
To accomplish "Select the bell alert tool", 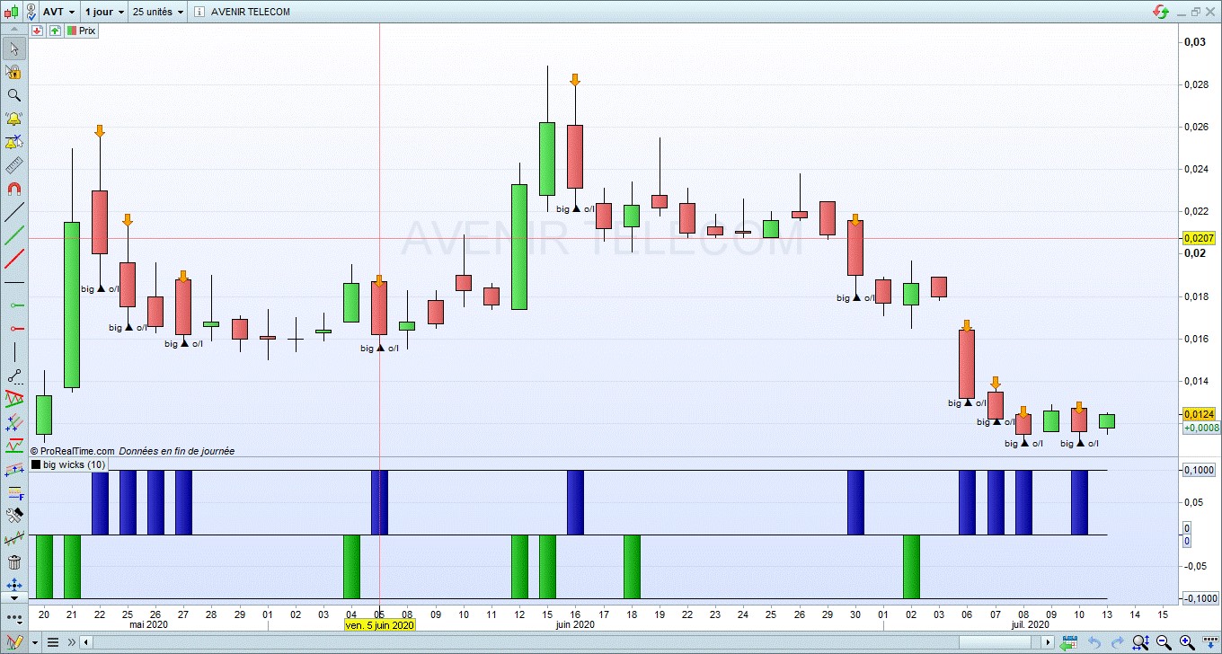I will (x=14, y=119).
